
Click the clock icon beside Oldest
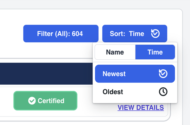163,92
